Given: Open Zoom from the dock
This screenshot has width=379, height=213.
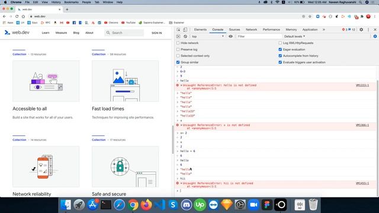Looking at the screenshot, I should pyautogui.click(x=253, y=205).
